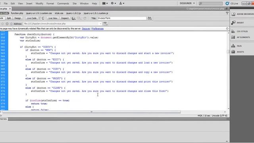Open the jquery-ui-1.9.1.custom.css related file

pos(39,13)
